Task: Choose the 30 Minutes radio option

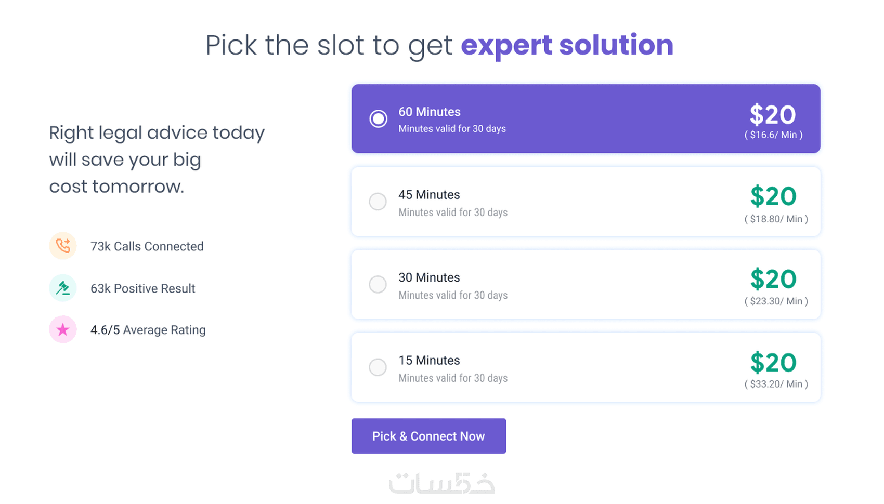Action: pyautogui.click(x=378, y=284)
